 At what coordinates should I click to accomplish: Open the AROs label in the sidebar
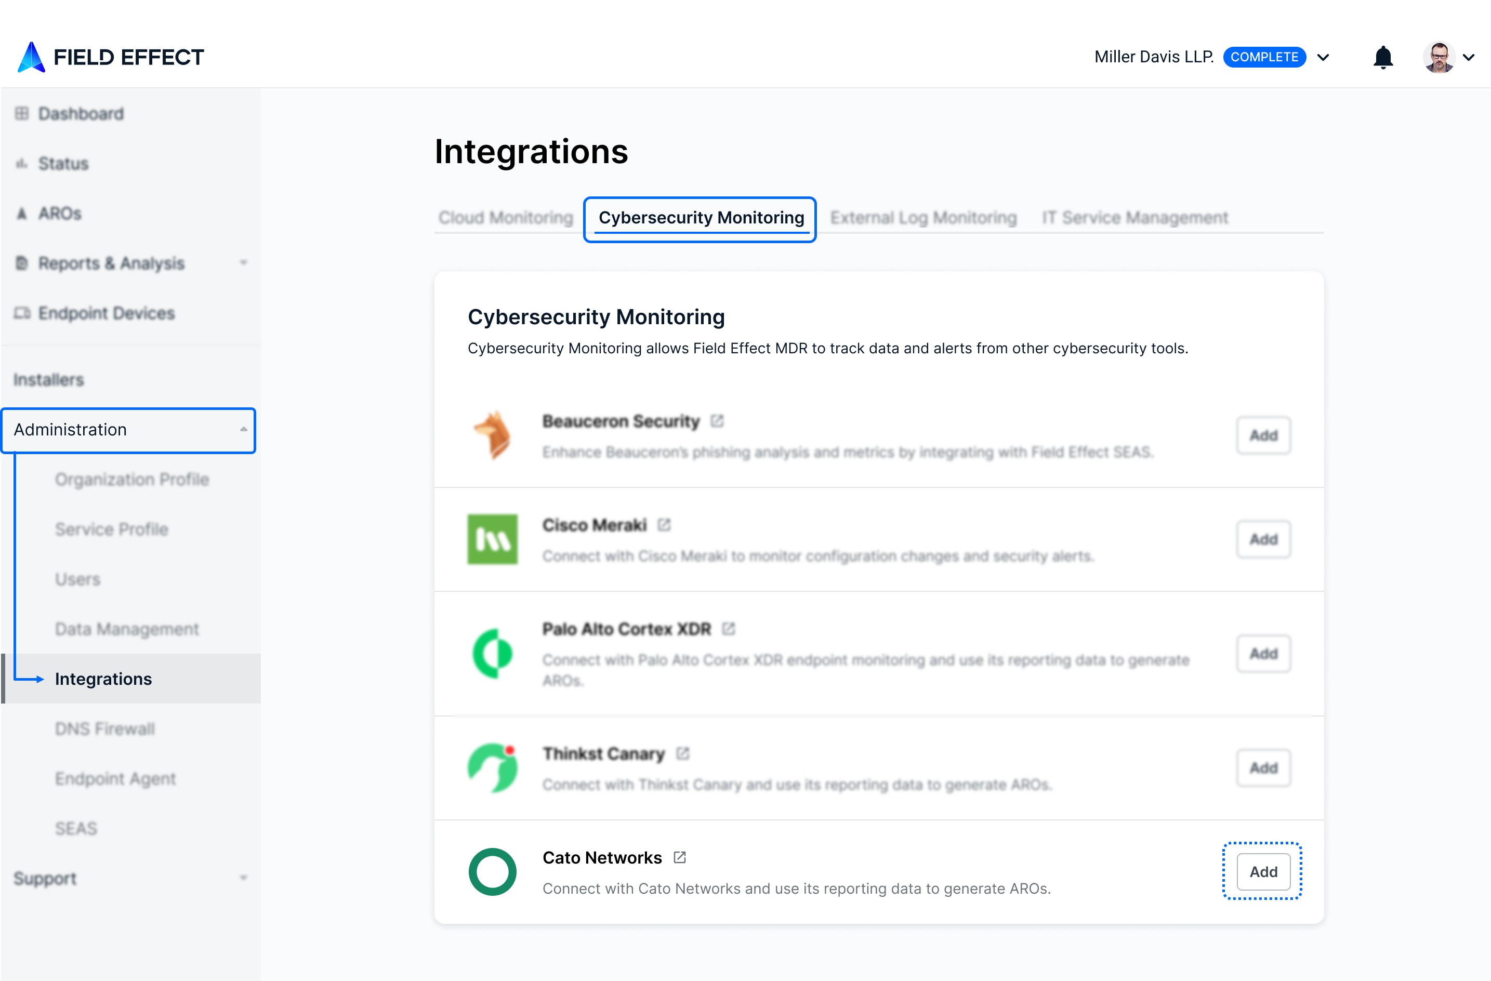point(60,214)
